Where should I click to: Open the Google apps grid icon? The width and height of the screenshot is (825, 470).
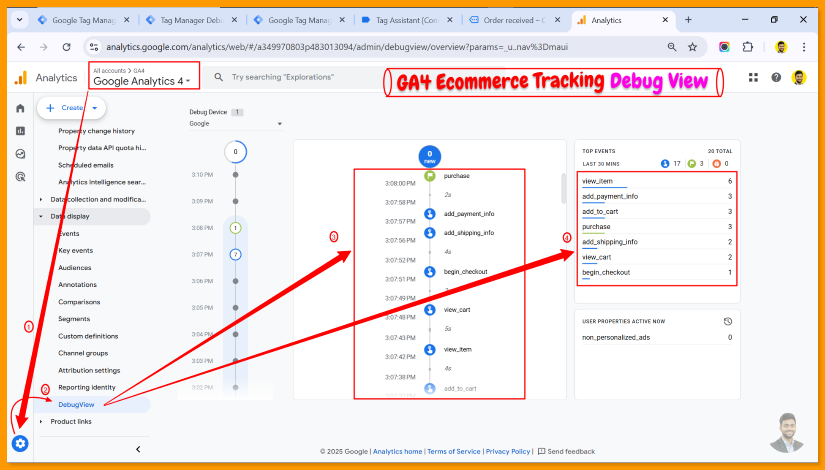pos(753,77)
